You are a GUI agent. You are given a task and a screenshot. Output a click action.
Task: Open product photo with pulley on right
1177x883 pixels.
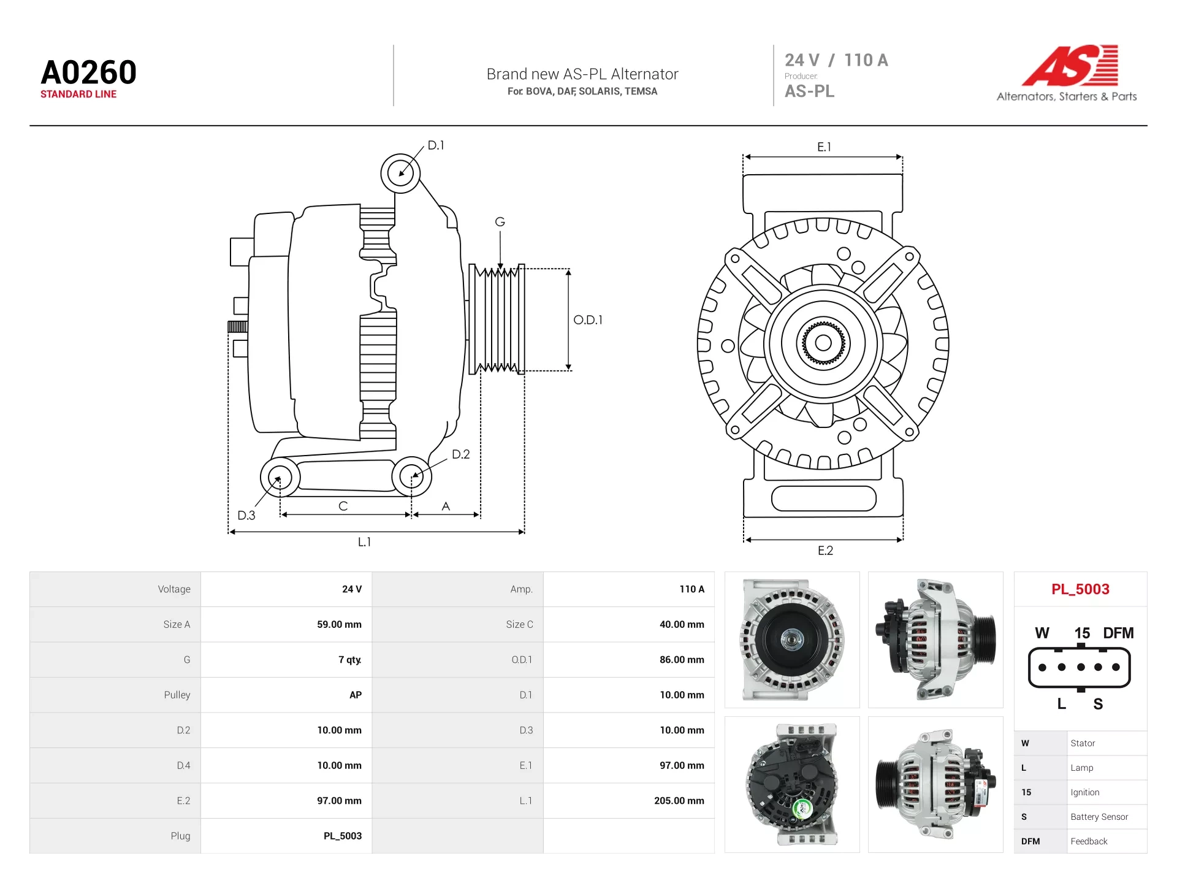point(935,640)
